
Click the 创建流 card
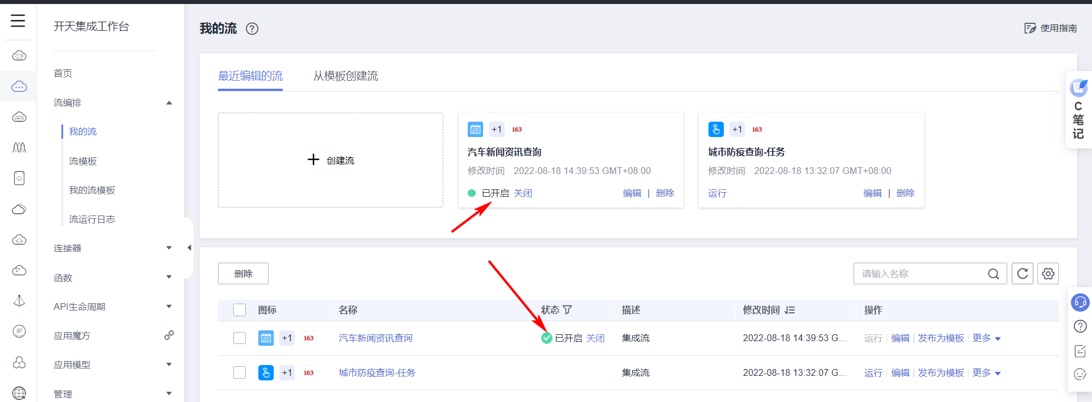pos(331,160)
